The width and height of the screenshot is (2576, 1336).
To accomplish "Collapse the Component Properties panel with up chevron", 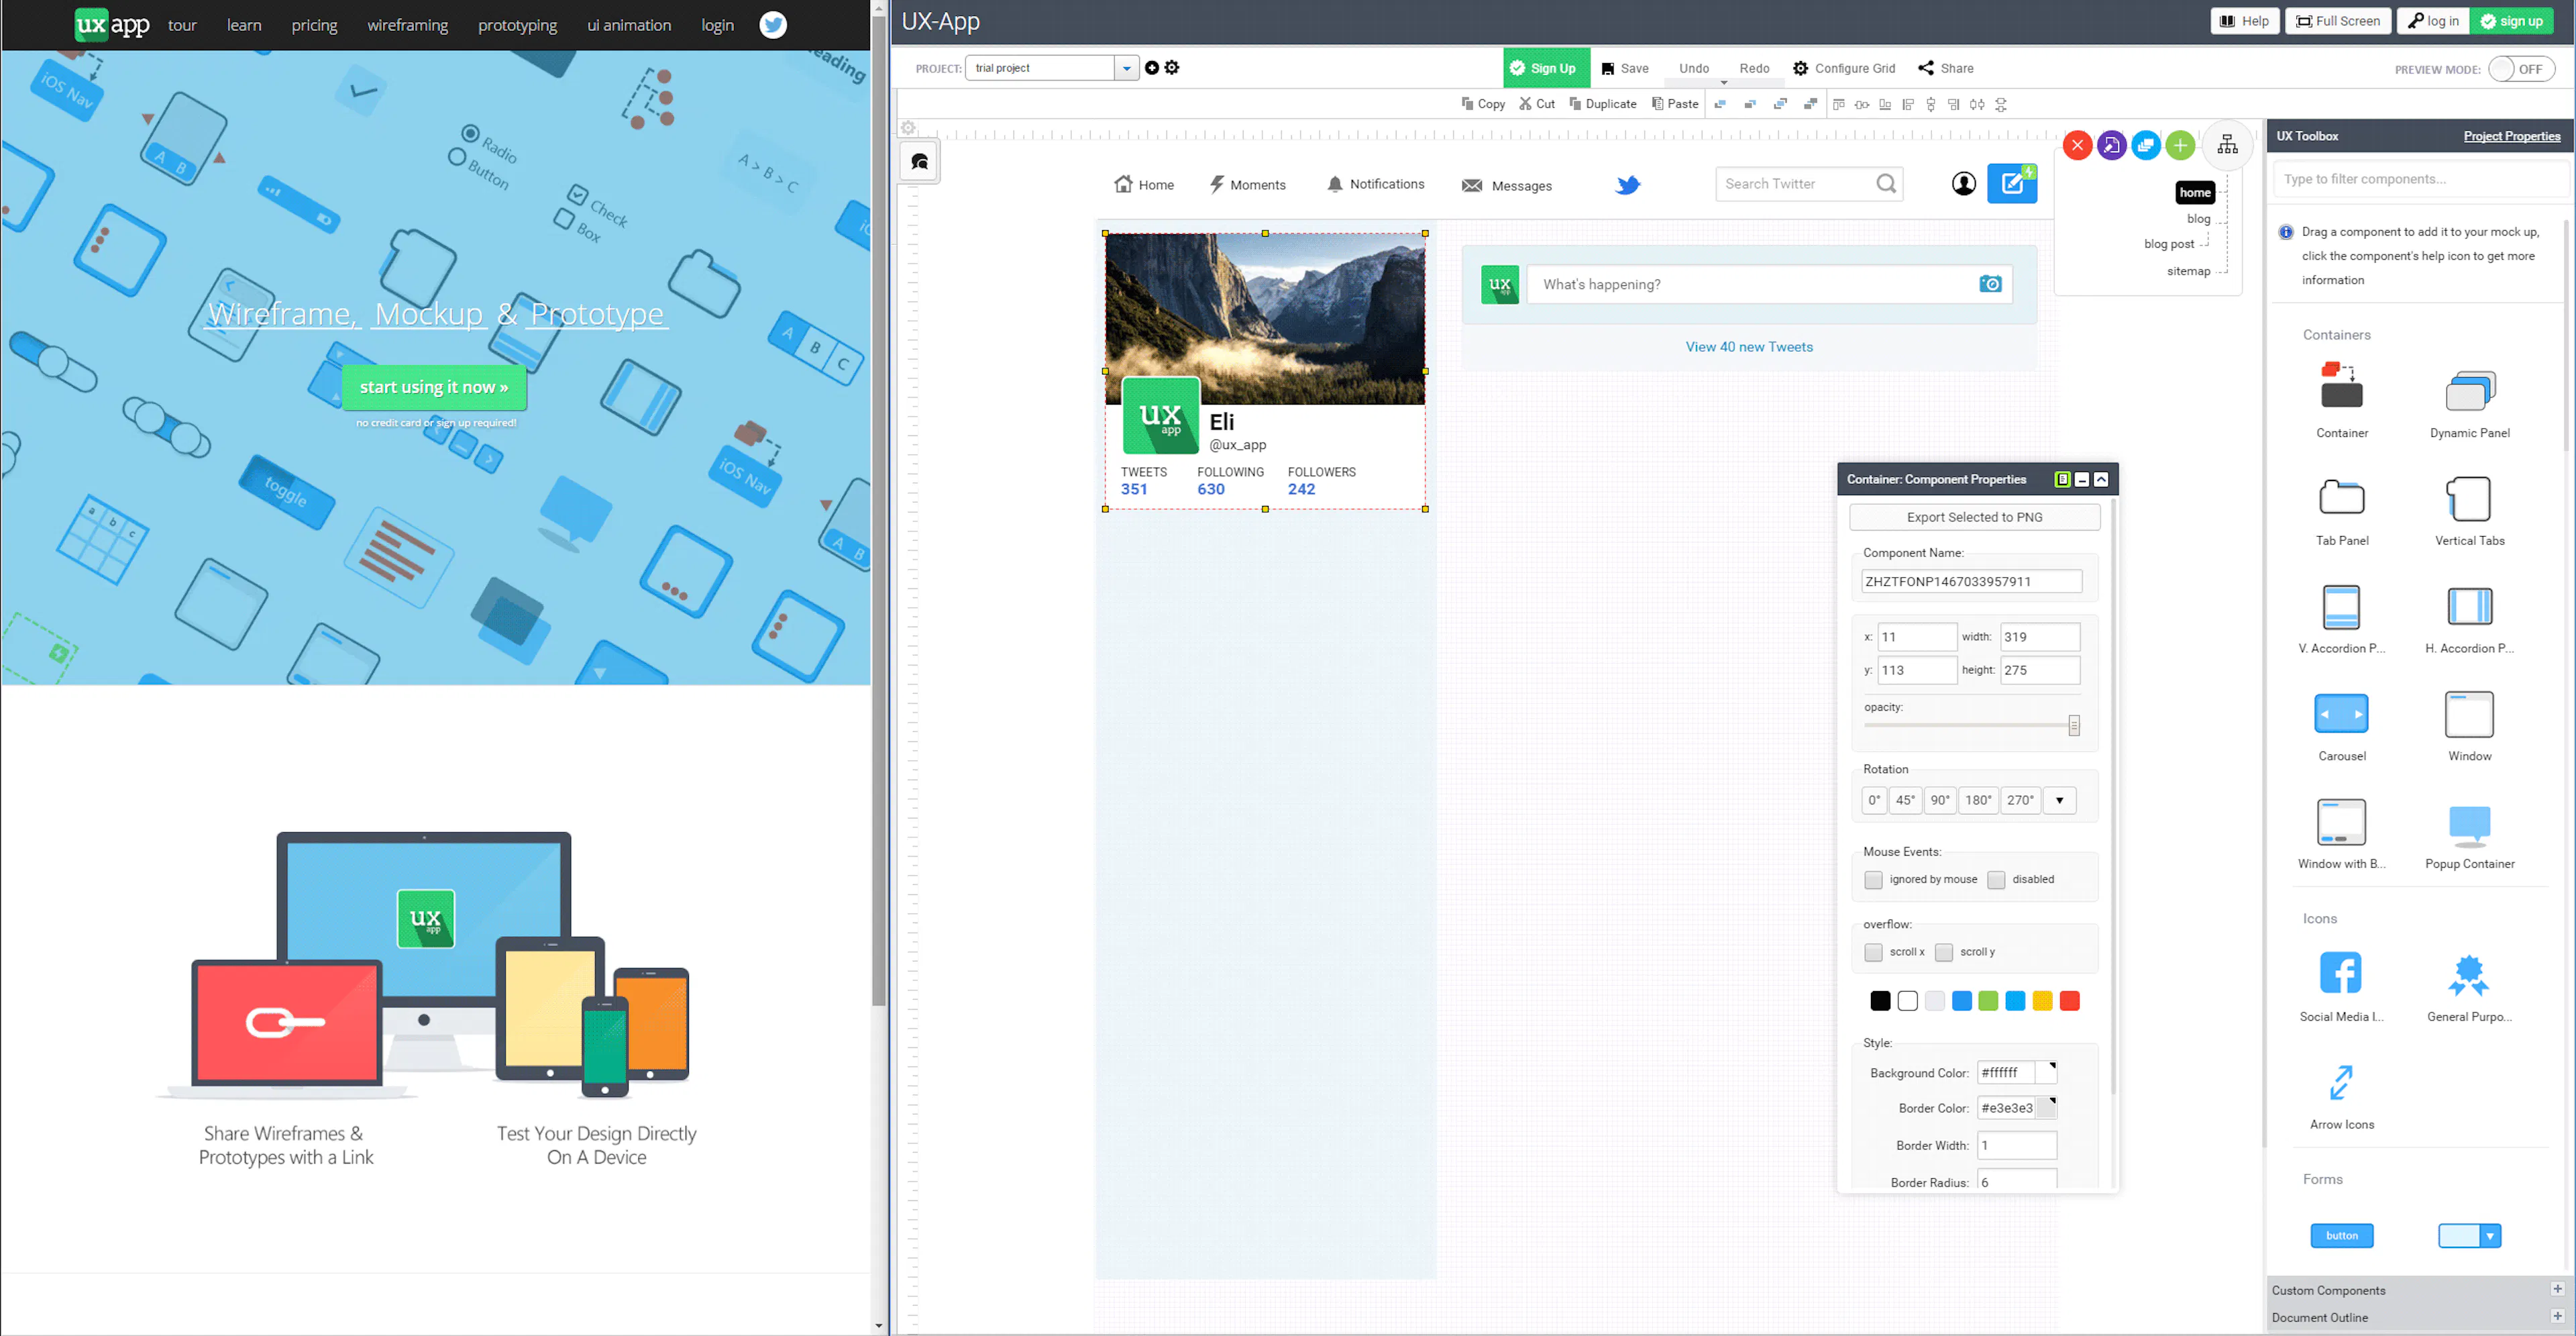I will (2101, 479).
